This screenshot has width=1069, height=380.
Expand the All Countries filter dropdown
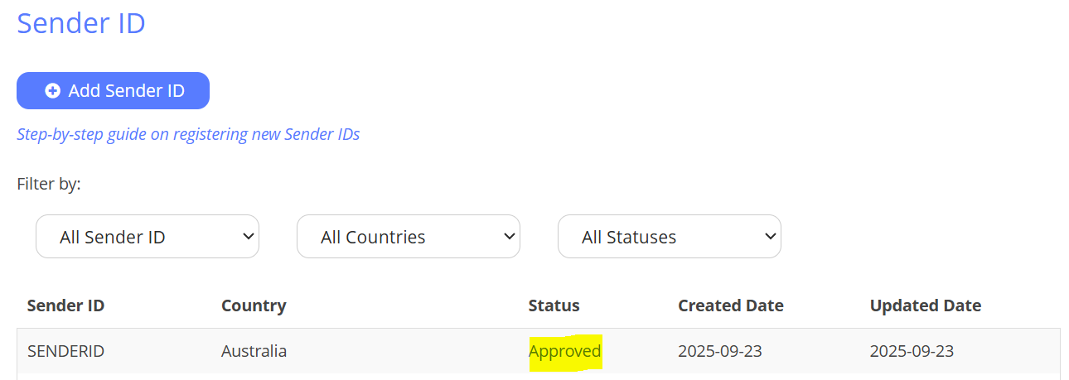(x=408, y=237)
